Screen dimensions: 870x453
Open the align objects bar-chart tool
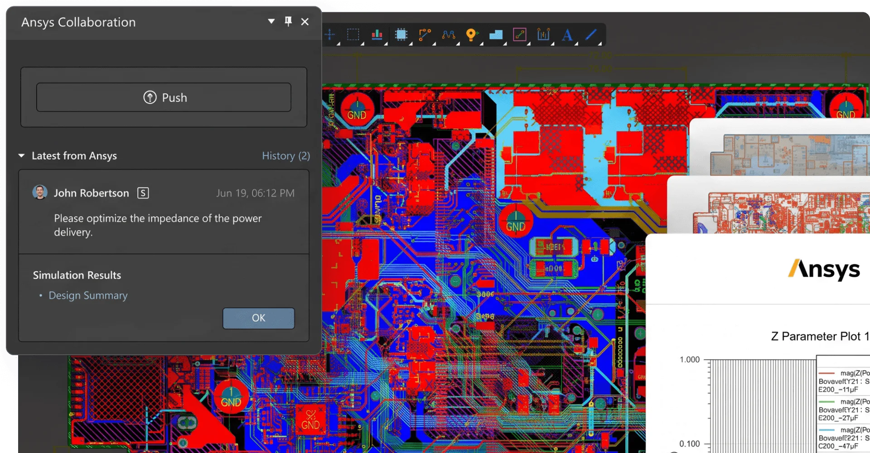point(377,34)
